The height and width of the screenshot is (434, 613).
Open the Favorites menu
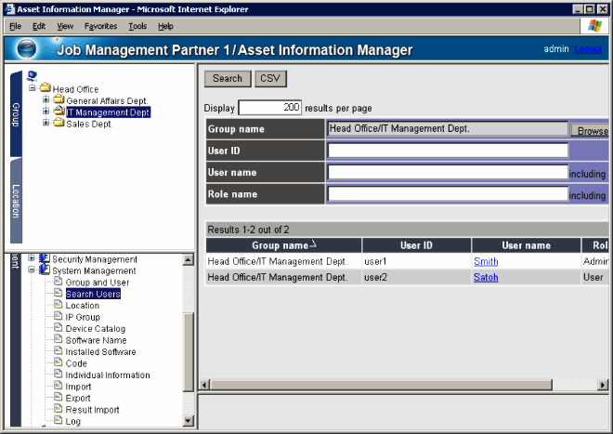pos(100,26)
